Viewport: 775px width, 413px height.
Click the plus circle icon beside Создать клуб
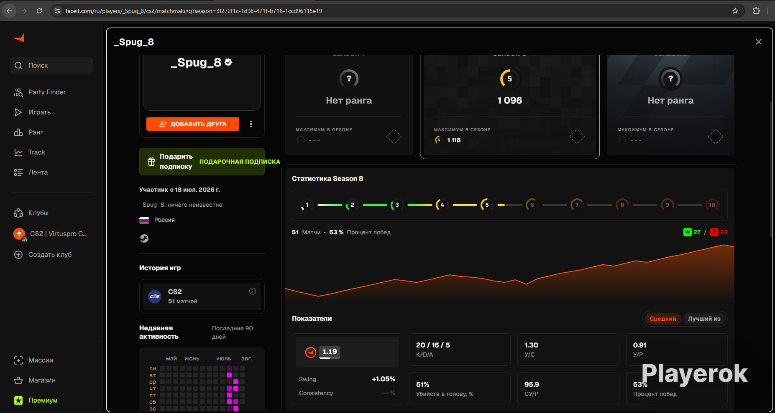coord(18,255)
